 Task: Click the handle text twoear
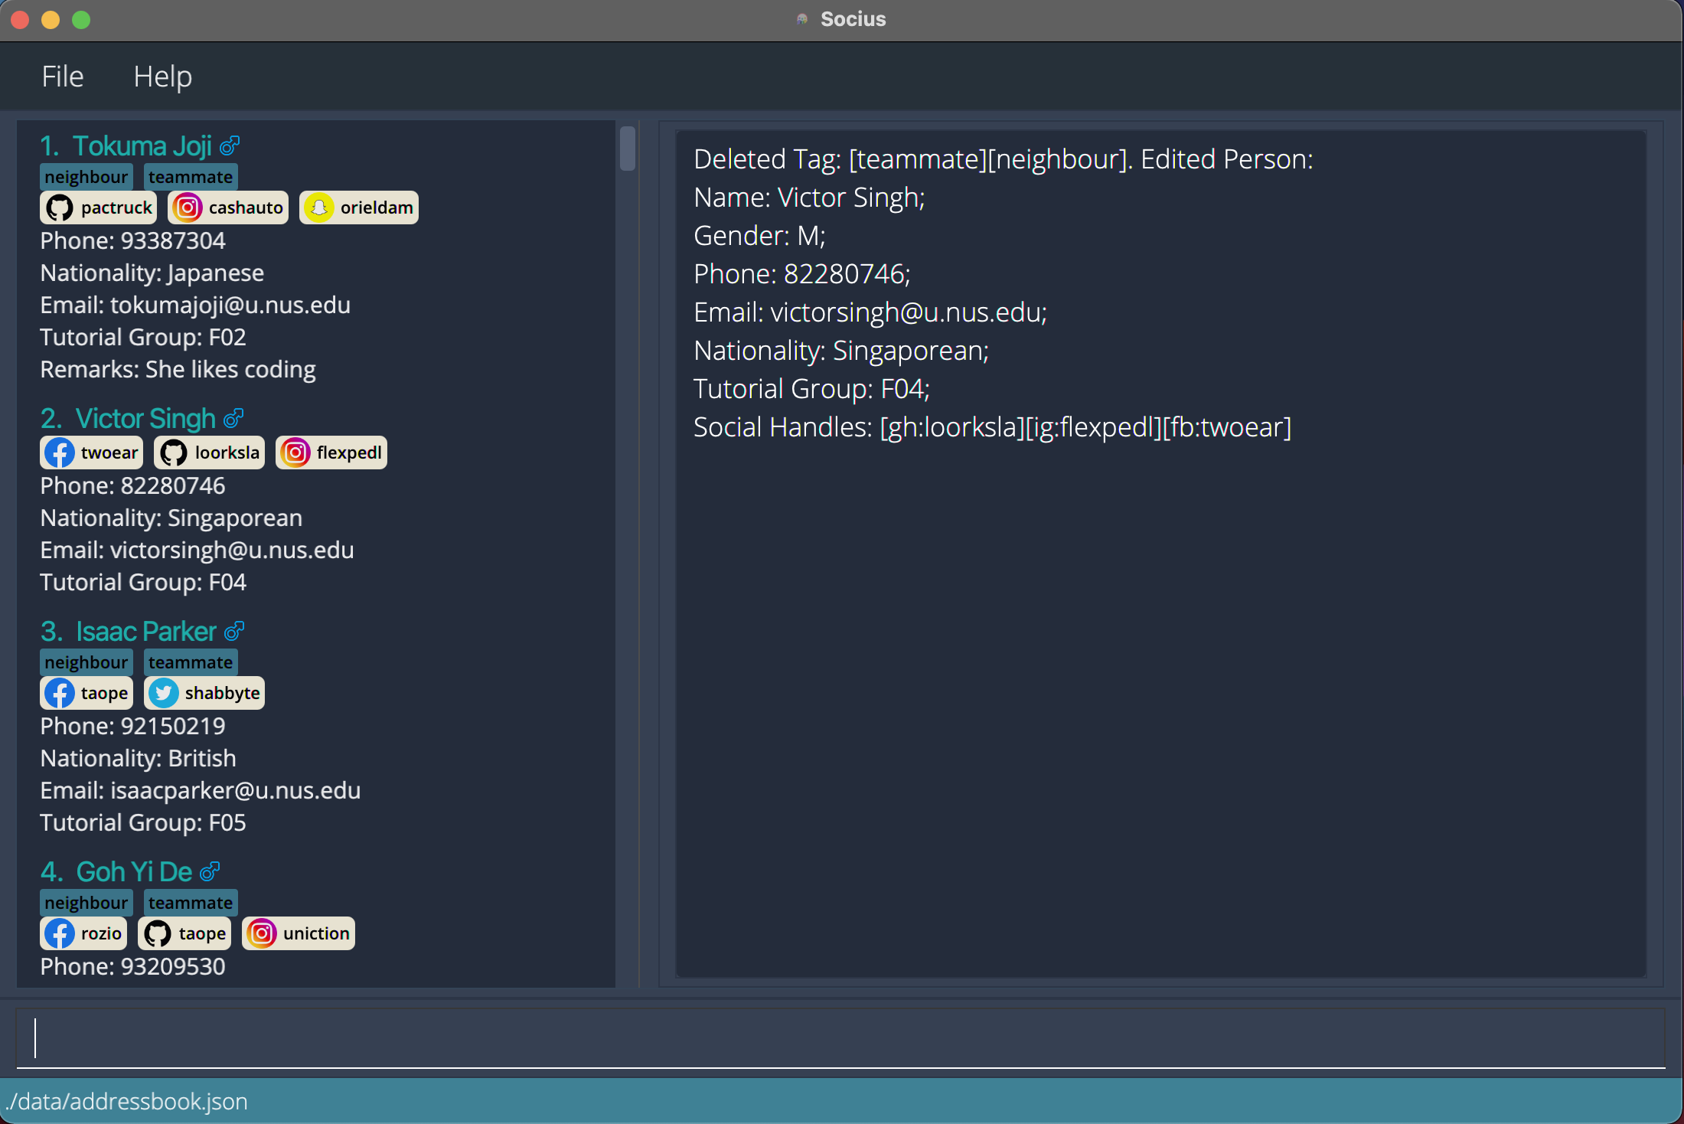pyautogui.click(x=109, y=453)
